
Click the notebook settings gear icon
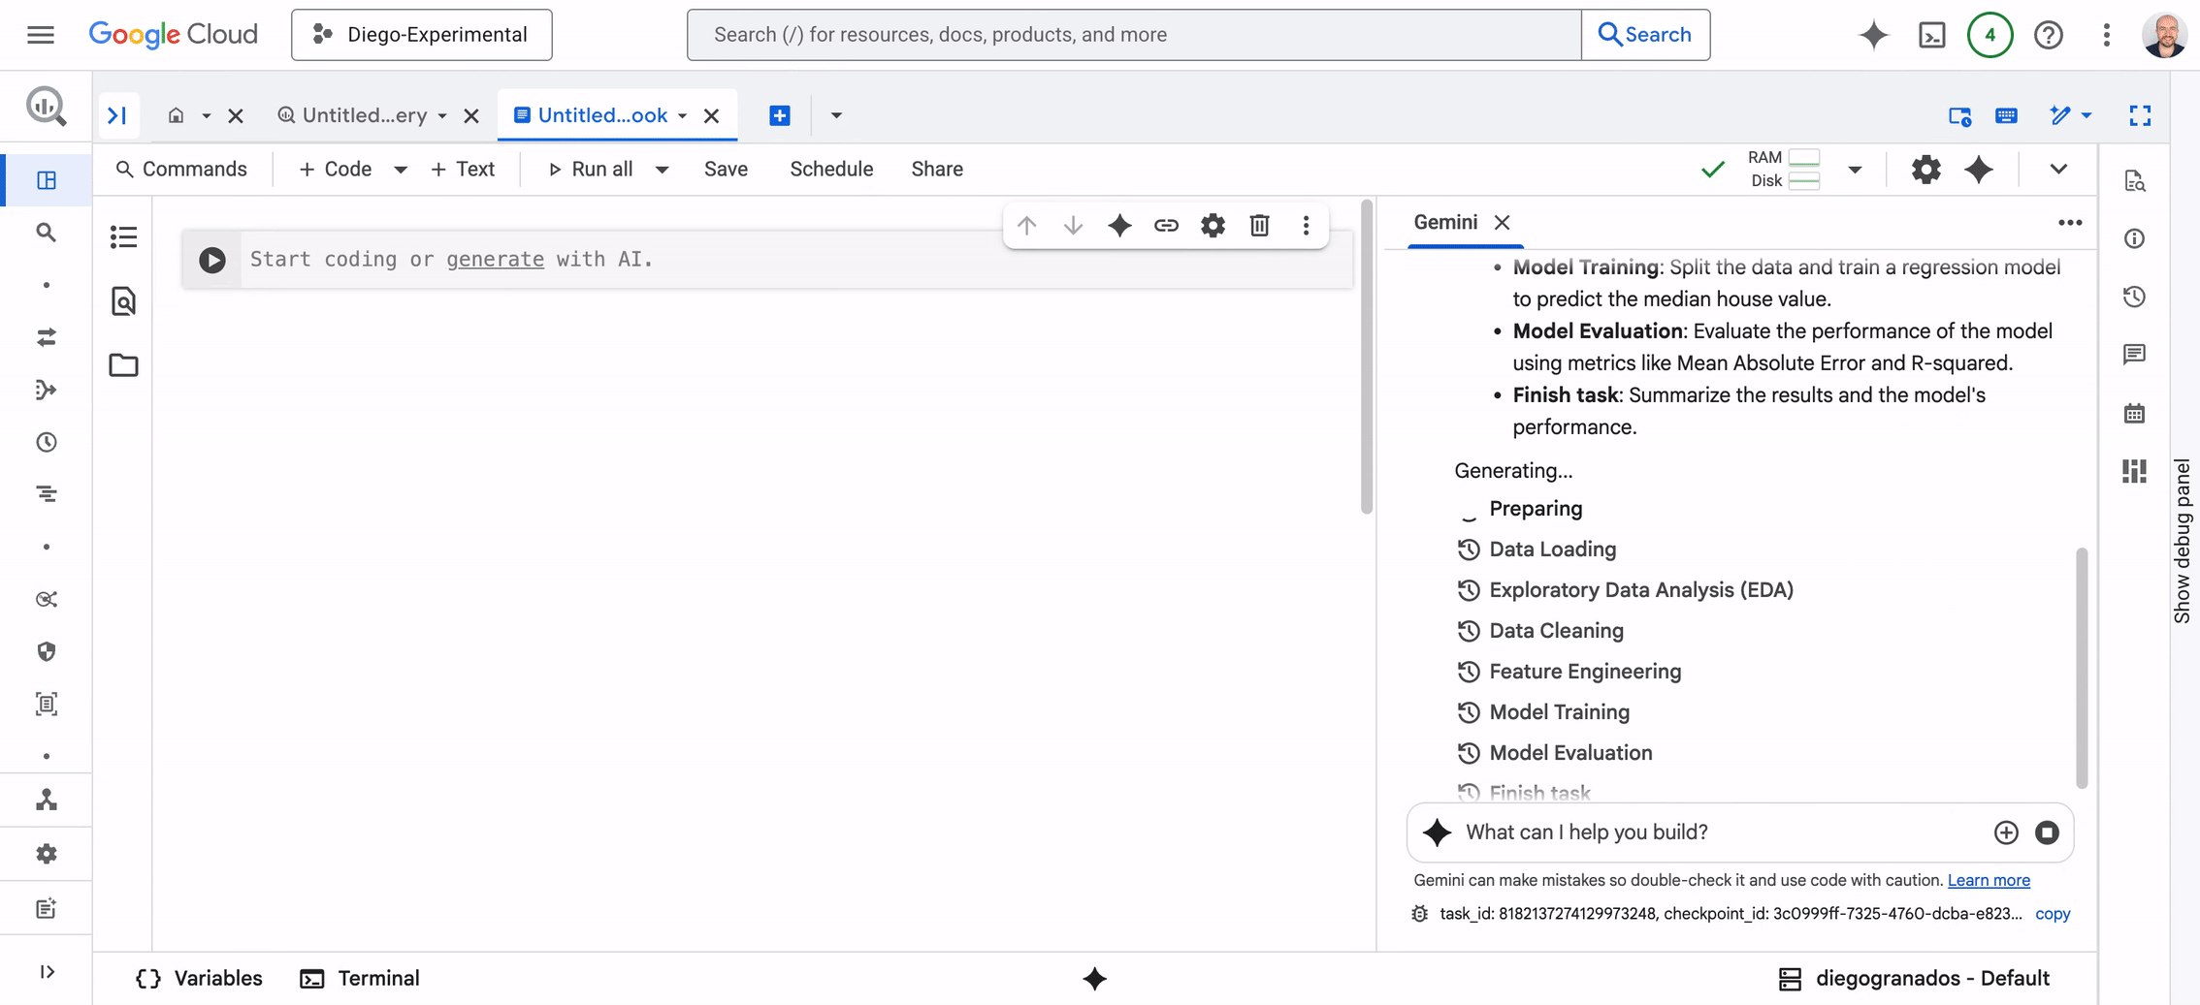click(x=1925, y=170)
